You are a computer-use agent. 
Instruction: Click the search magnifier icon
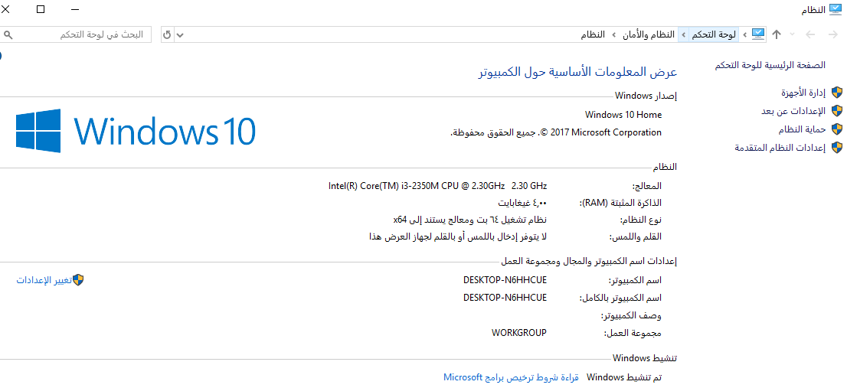tap(8, 35)
